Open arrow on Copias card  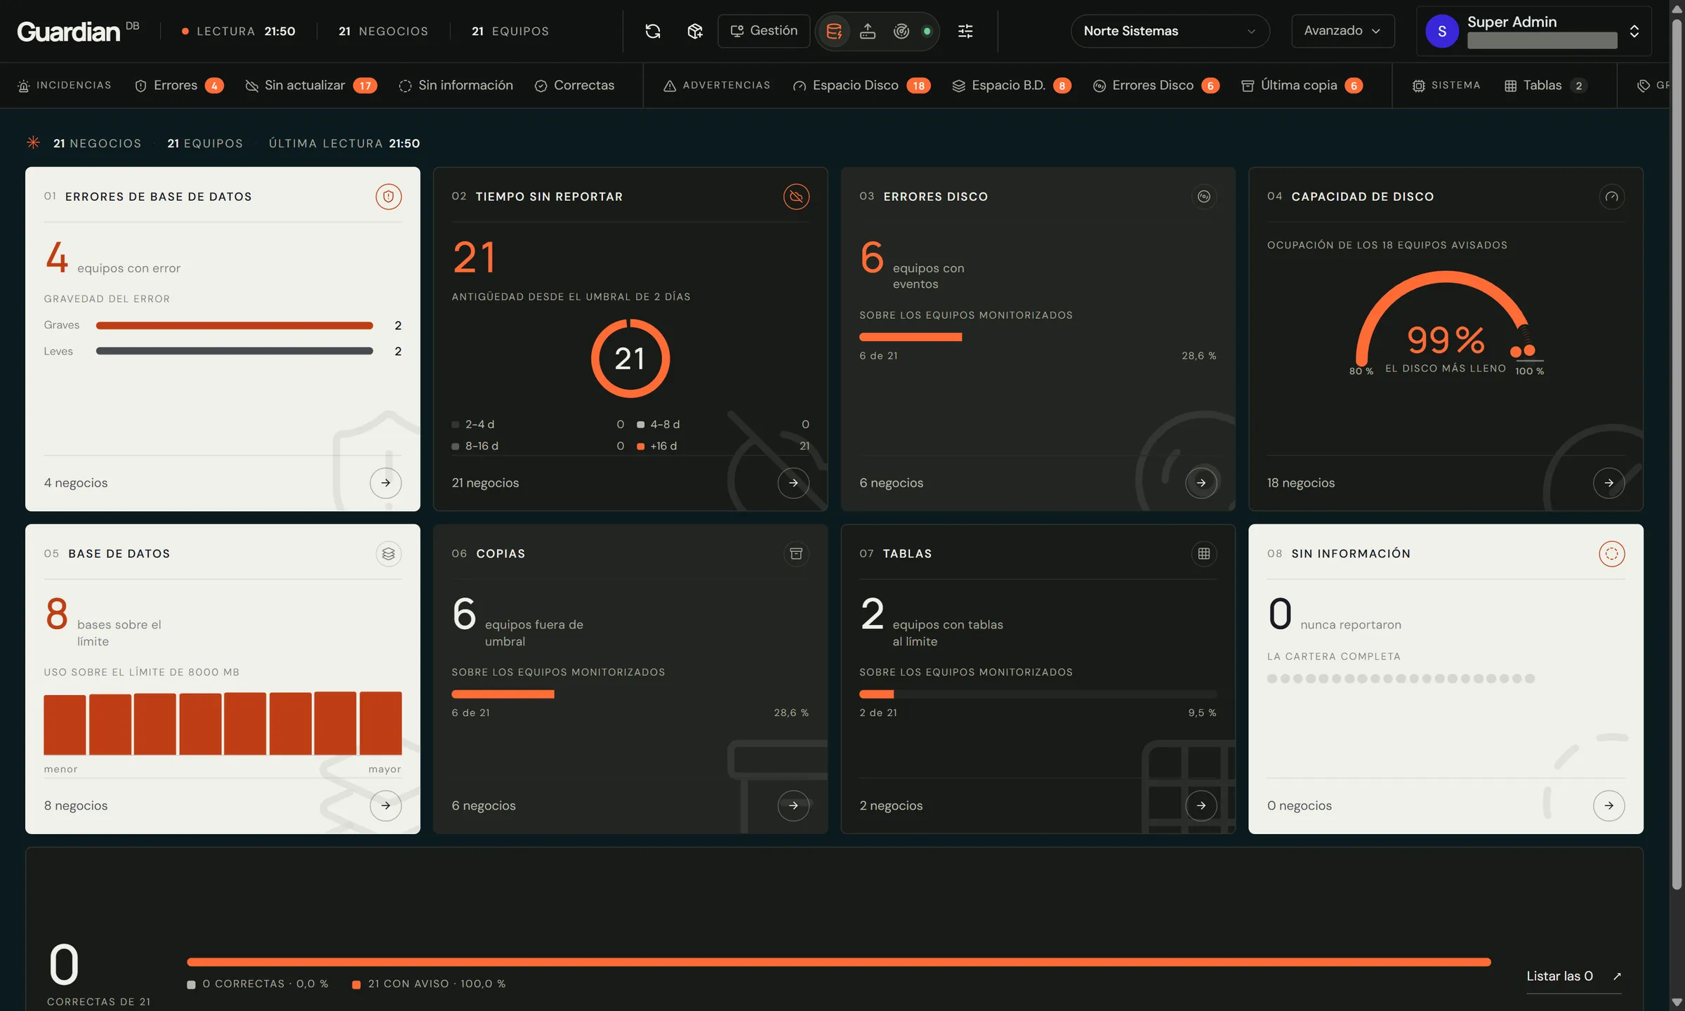[x=793, y=805]
